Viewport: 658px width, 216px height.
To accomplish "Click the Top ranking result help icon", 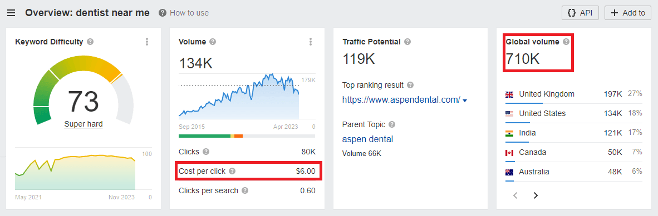I will (x=410, y=85).
